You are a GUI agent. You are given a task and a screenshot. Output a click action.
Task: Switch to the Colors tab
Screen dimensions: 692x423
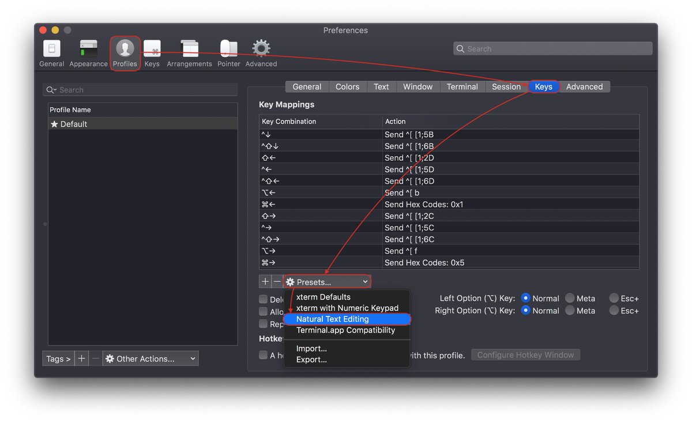point(348,86)
